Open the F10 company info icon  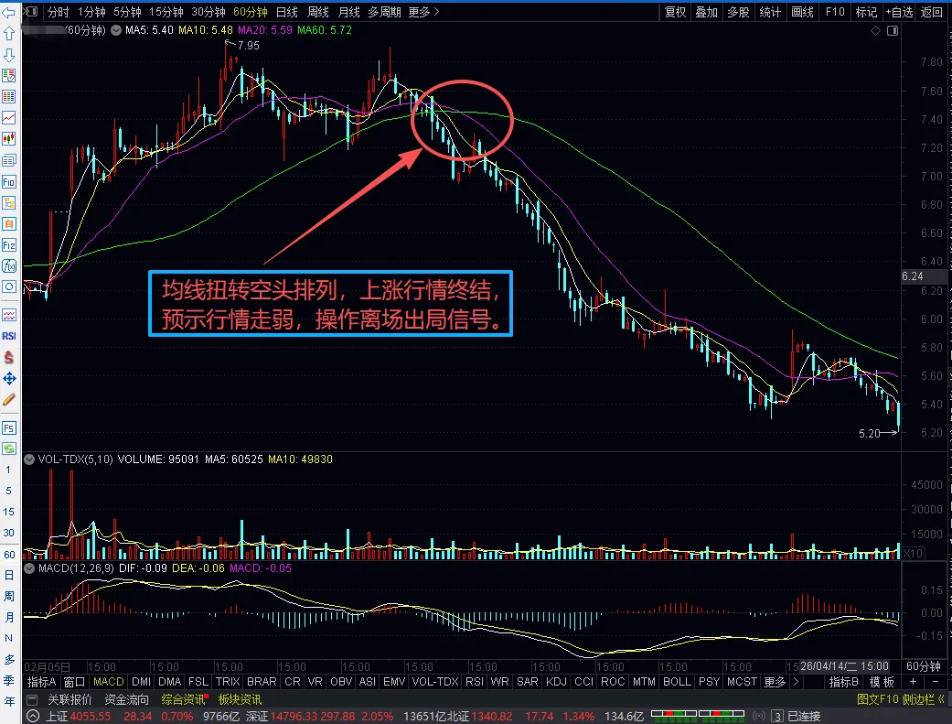pyautogui.click(x=9, y=182)
